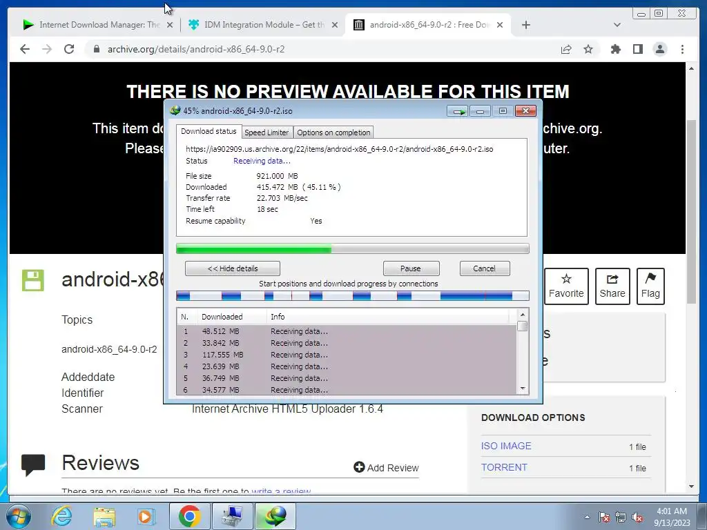Select connection row 1 with 48.512 MB

pos(347,331)
